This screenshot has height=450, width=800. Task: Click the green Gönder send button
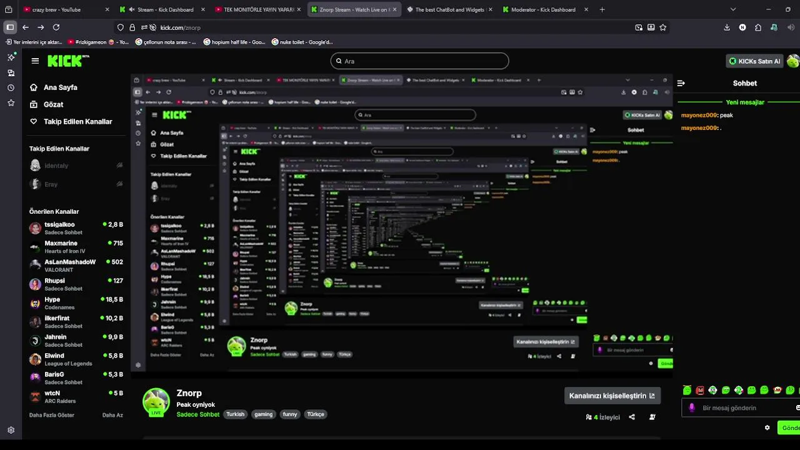pyautogui.click(x=789, y=428)
